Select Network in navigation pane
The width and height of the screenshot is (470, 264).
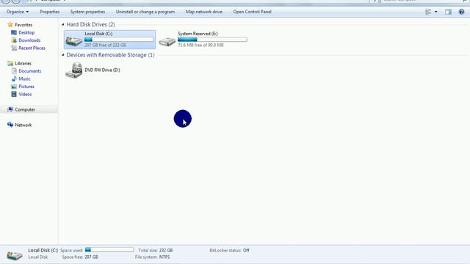click(23, 125)
